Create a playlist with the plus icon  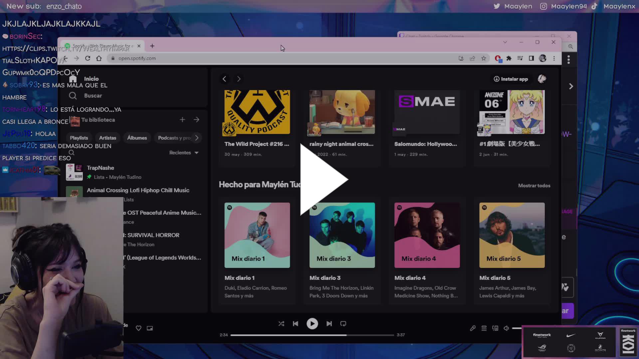pyautogui.click(x=182, y=120)
